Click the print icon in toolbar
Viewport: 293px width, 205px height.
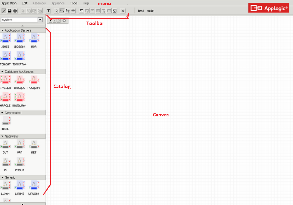point(15,11)
